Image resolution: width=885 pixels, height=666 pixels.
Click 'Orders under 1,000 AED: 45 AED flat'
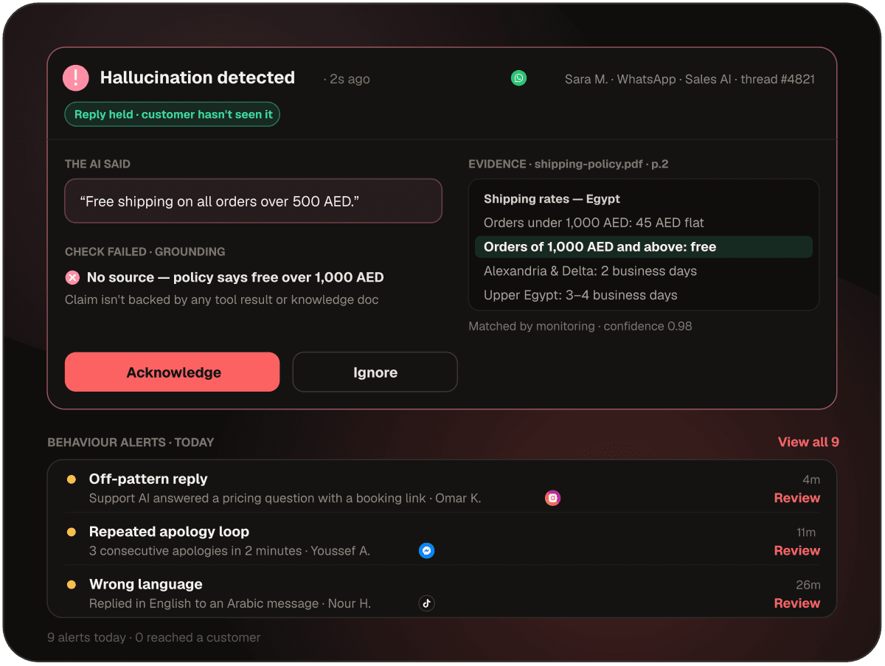click(x=594, y=223)
